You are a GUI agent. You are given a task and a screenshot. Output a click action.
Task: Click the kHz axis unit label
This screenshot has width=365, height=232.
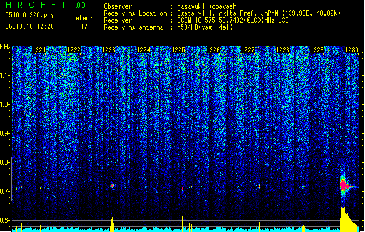(x=5, y=47)
